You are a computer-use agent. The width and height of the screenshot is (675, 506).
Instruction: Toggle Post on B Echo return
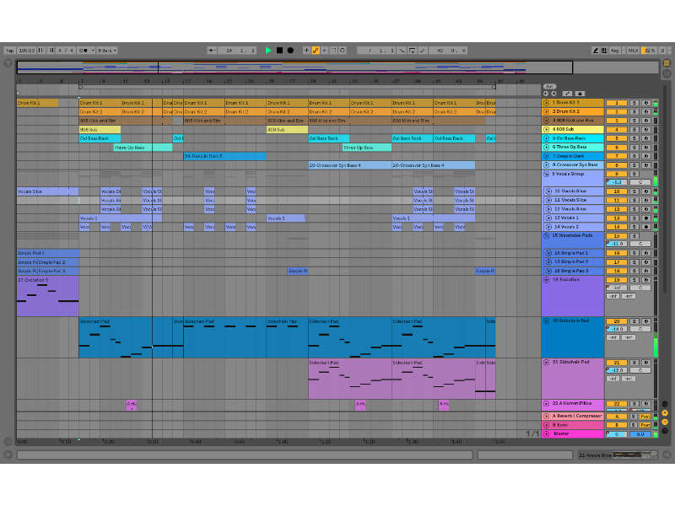(x=645, y=425)
